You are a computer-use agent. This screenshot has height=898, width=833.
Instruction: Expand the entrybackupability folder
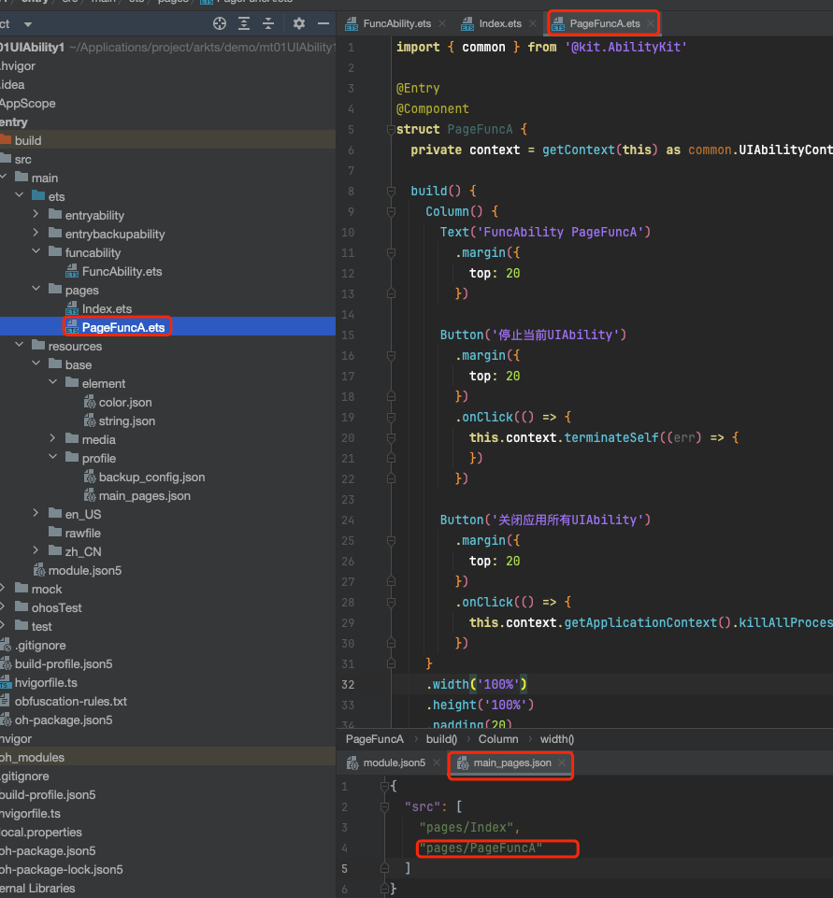(36, 233)
